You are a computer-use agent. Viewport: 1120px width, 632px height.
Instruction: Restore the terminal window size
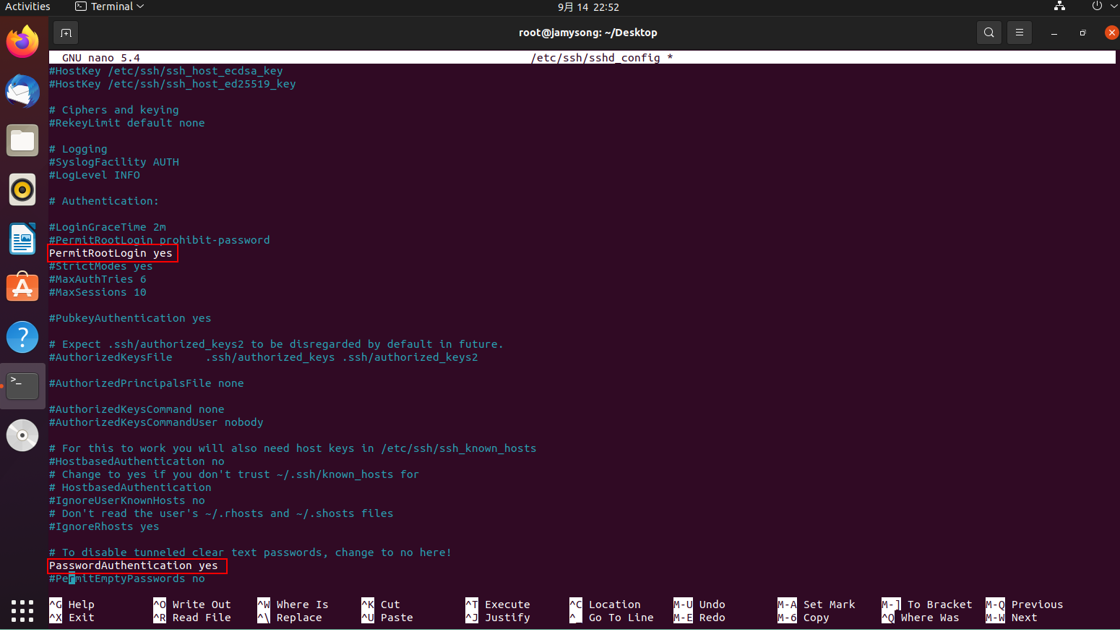click(1082, 33)
